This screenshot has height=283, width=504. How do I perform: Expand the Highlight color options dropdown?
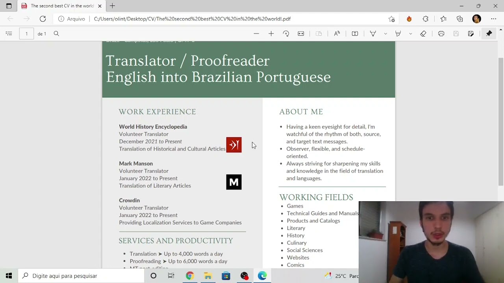coord(410,34)
